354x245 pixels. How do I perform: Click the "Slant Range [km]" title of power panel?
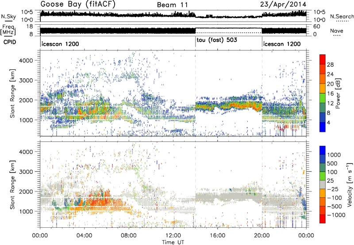(12, 93)
